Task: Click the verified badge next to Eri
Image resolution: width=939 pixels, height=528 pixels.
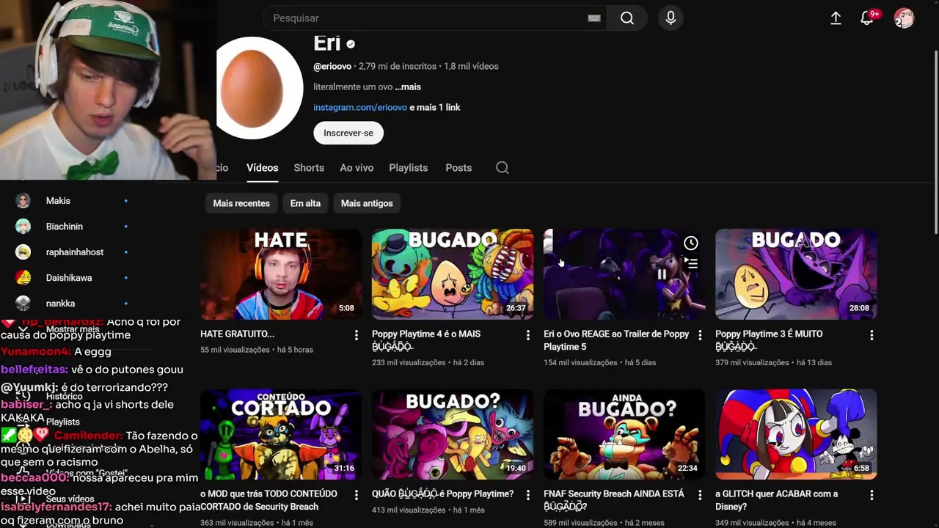Action: tap(351, 44)
